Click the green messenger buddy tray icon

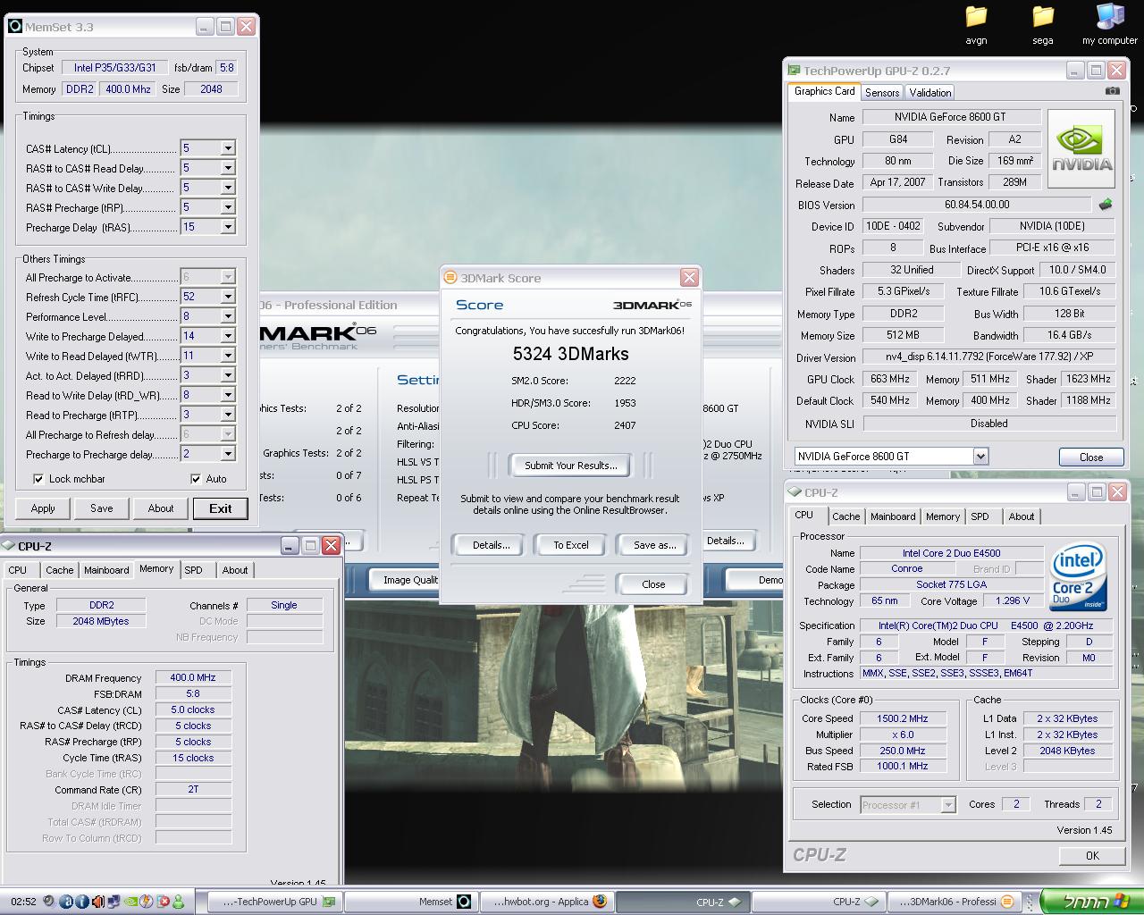pyautogui.click(x=179, y=902)
